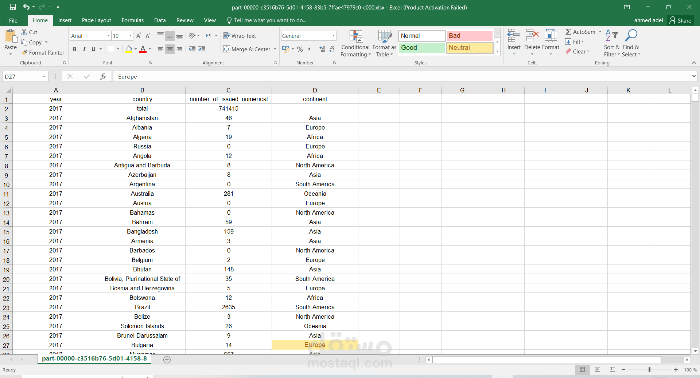Increase the cell indent
The width and height of the screenshot is (700, 378).
(202, 49)
